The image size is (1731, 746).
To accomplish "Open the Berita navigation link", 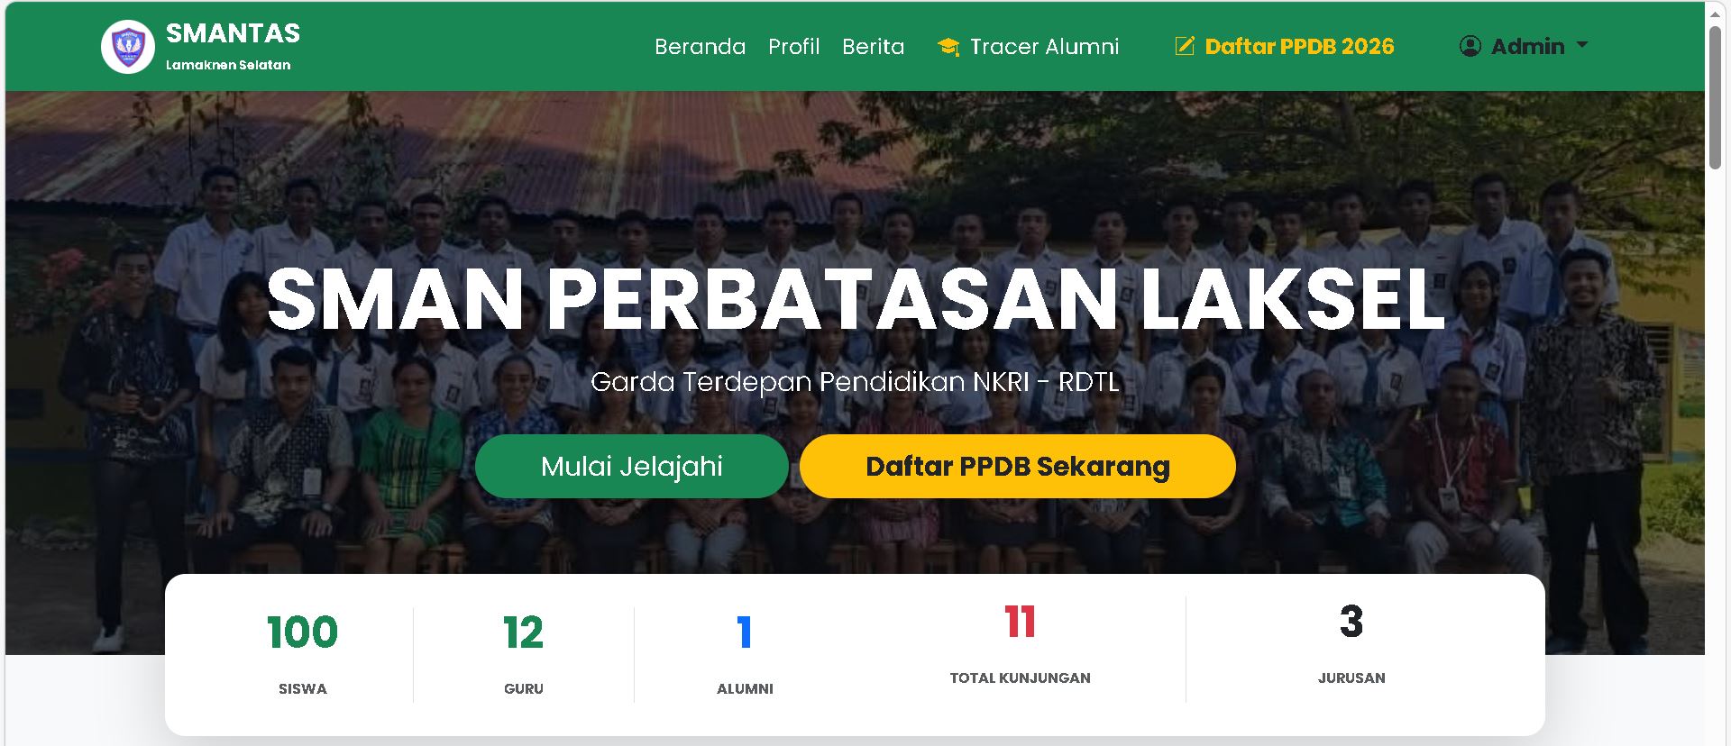I will click(x=873, y=47).
